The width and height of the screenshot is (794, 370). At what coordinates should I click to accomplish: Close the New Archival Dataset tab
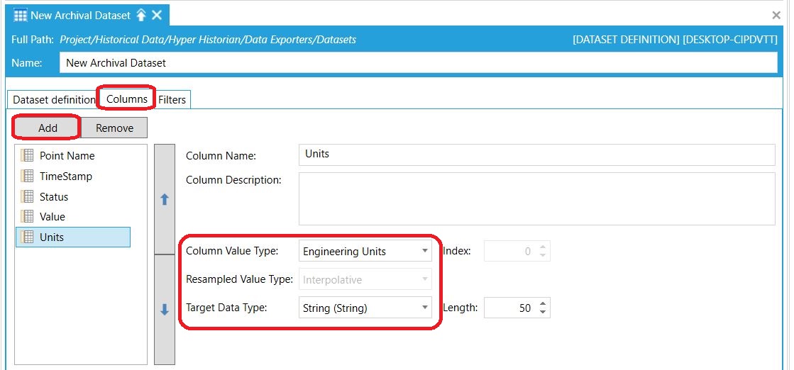pos(157,15)
